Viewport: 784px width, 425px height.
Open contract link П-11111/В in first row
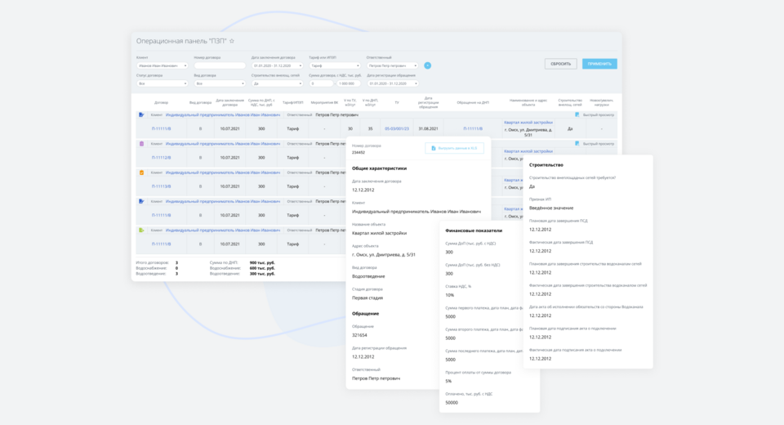(x=161, y=129)
